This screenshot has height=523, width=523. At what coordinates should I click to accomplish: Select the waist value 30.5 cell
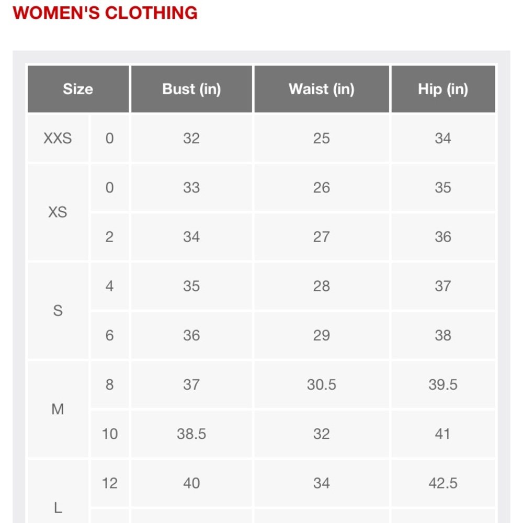coord(322,384)
